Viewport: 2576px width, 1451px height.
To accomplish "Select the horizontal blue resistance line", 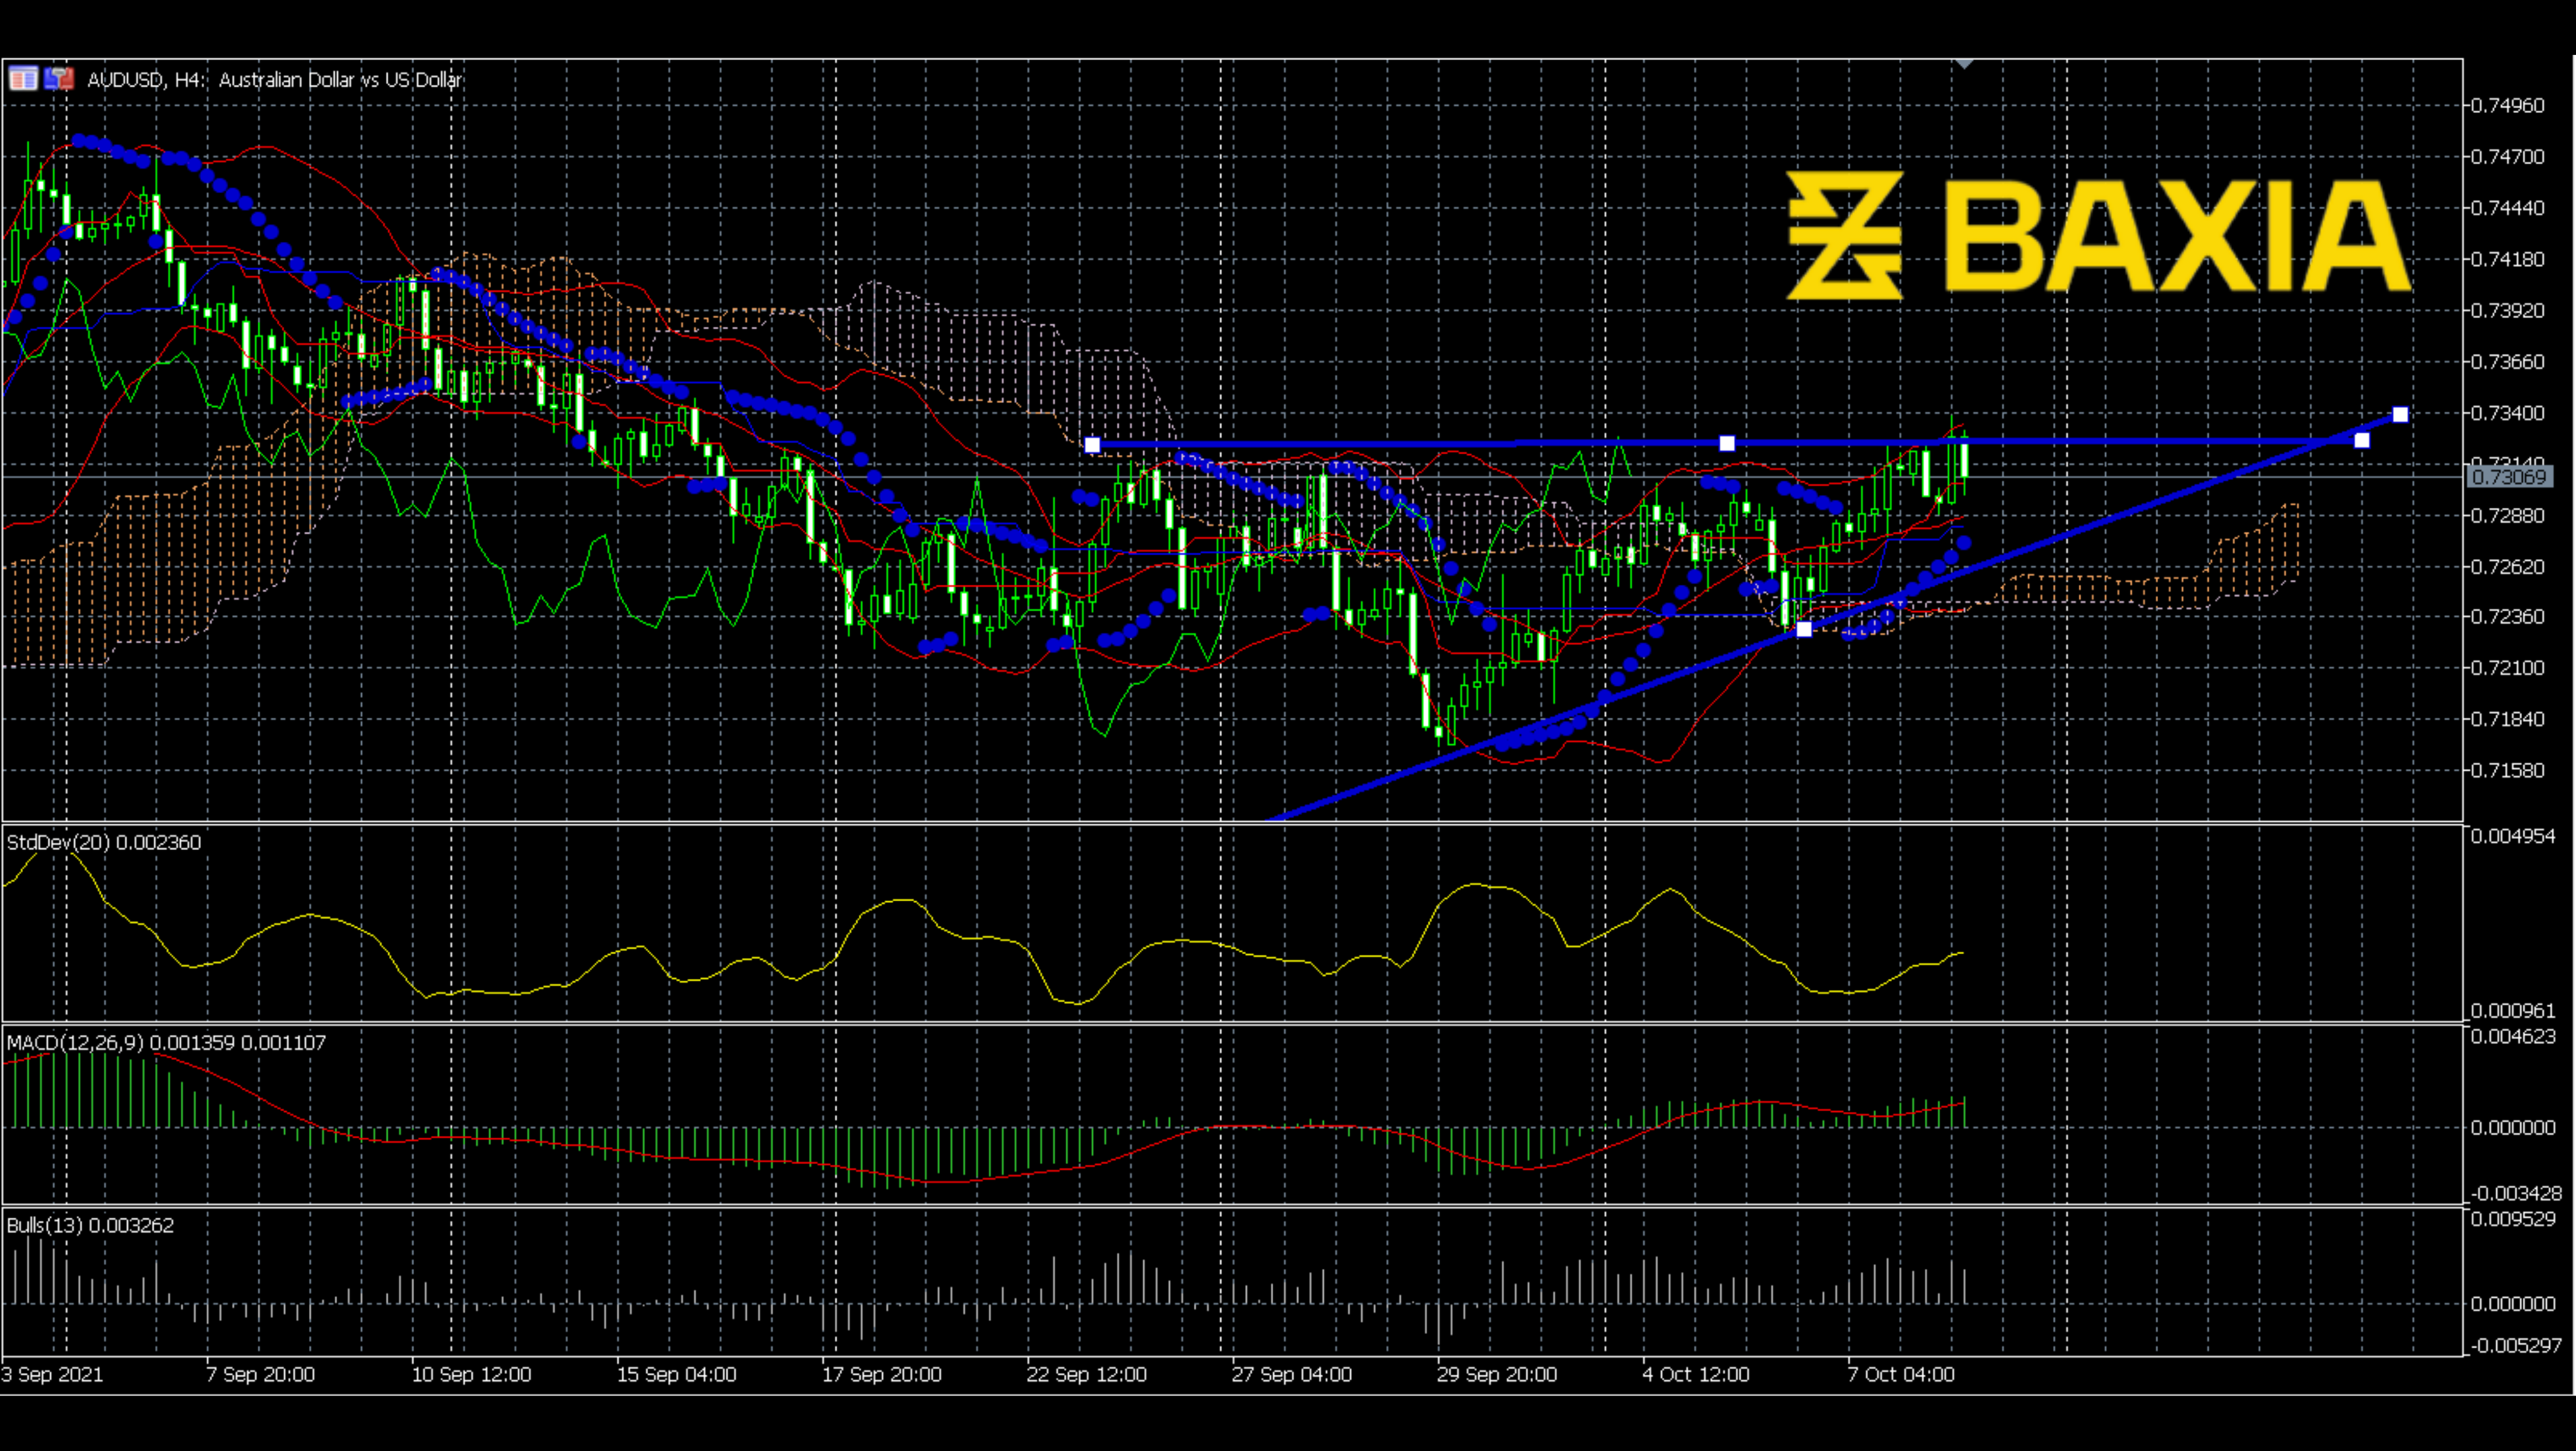I will pos(1400,443).
